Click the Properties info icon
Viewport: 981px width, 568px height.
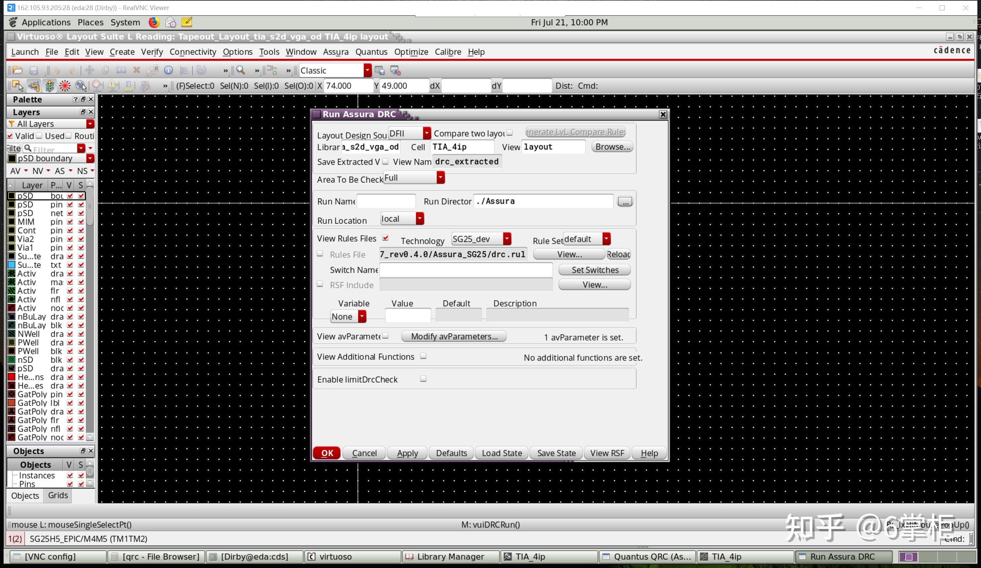click(168, 70)
